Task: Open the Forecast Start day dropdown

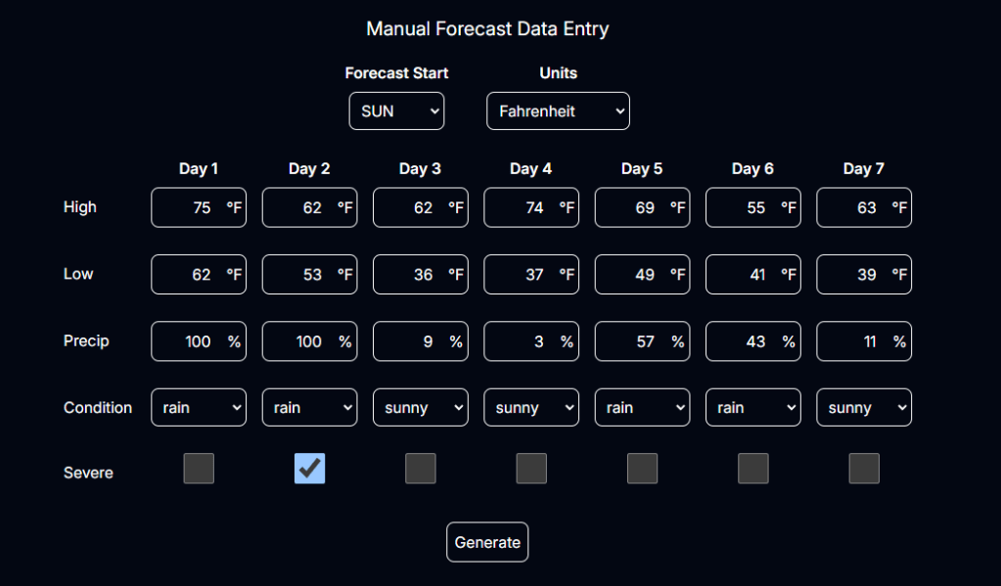Action: [x=396, y=112]
